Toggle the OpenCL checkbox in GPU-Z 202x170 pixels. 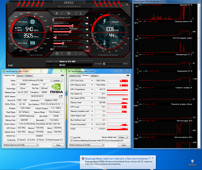pyautogui.click(x=18, y=140)
